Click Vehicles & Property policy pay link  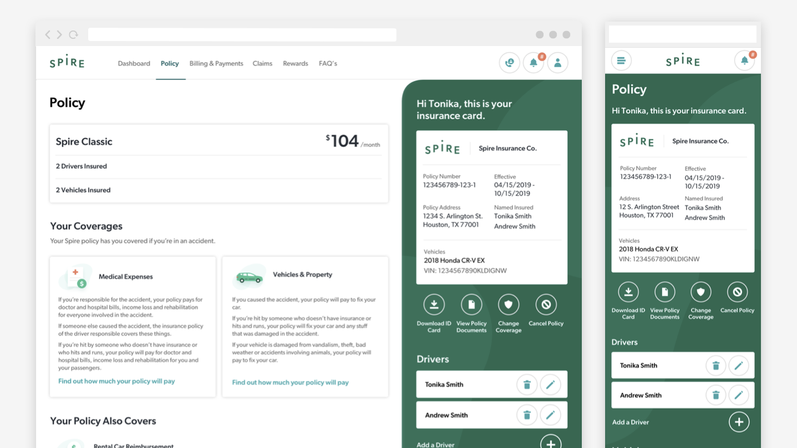[290, 383]
